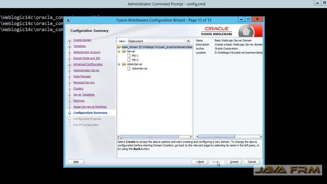Screen dimensions: 327x184
Task: Click the details pane horizontal scrollbar thumb
Action: click(x=217, y=136)
